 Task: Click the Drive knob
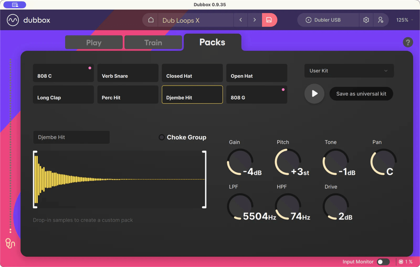pyautogui.click(x=336, y=206)
